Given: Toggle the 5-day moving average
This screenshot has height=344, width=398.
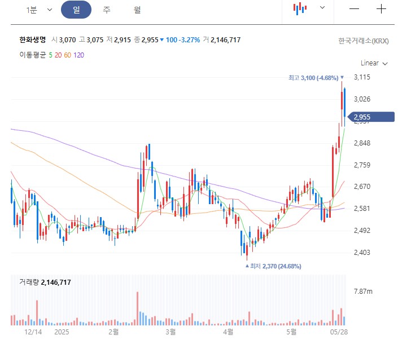Looking at the screenshot, I should pyautogui.click(x=50, y=55).
